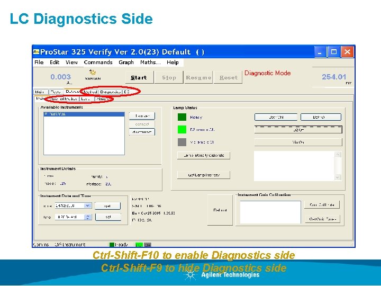Switch to the Main tab in the upper tab row
The width and height of the screenshot is (381, 286).
[x=41, y=92]
